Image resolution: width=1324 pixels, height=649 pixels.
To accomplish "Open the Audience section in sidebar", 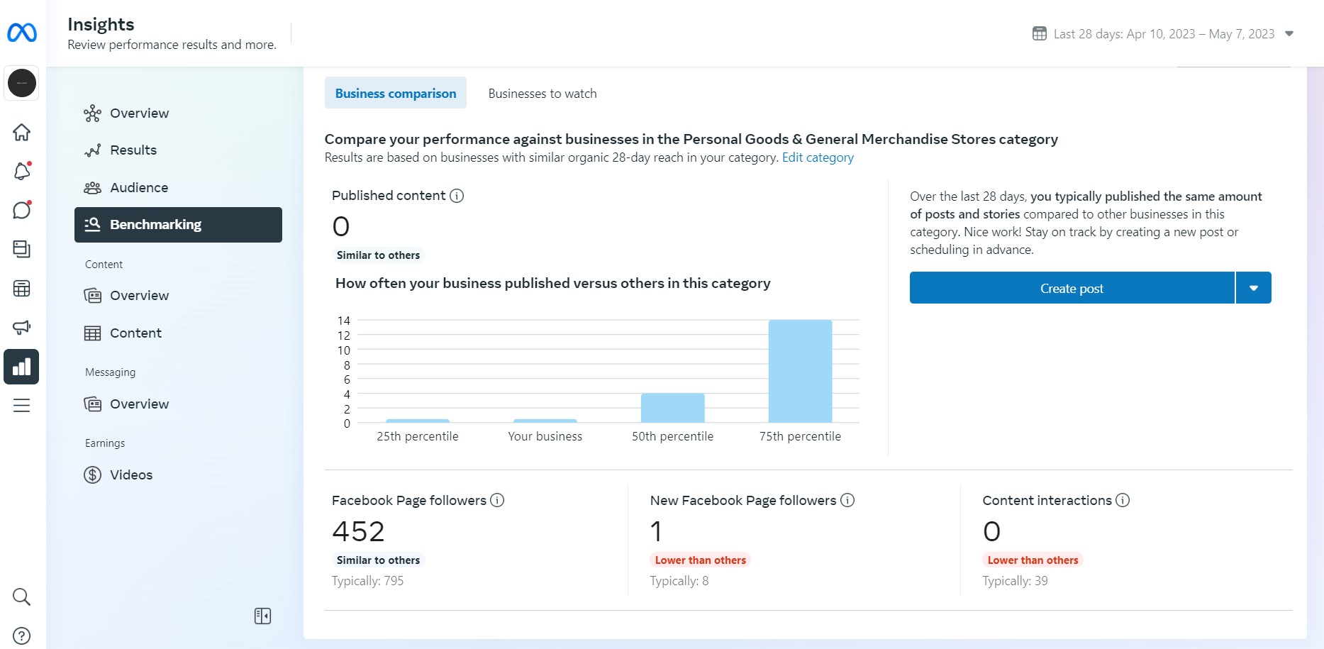I will [139, 188].
